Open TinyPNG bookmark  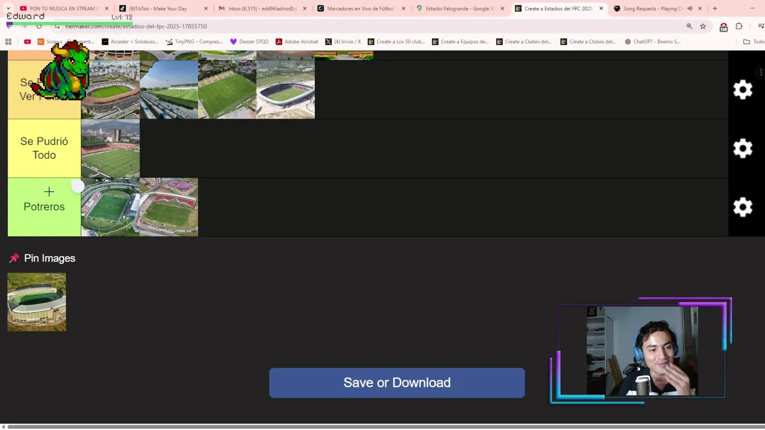tap(194, 42)
